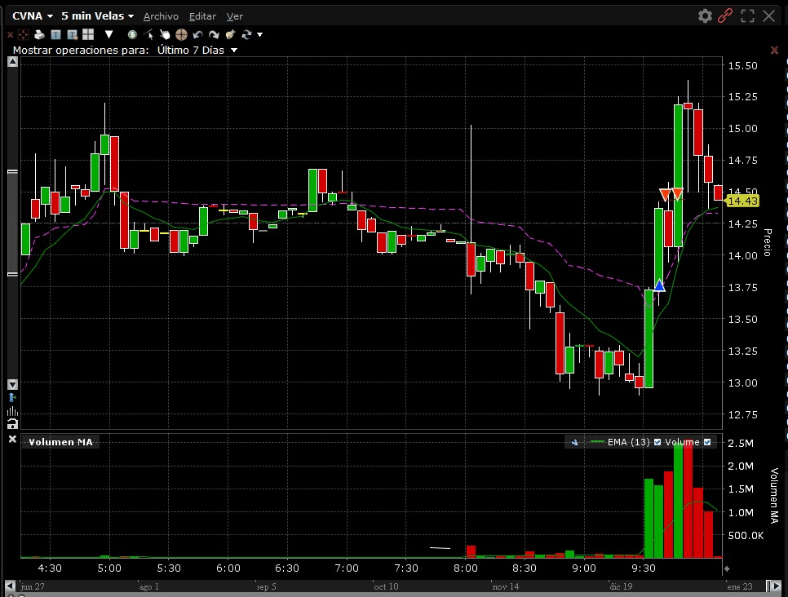Click the 'nov 14' date on timeline
The height and width of the screenshot is (597, 788).
click(x=505, y=586)
